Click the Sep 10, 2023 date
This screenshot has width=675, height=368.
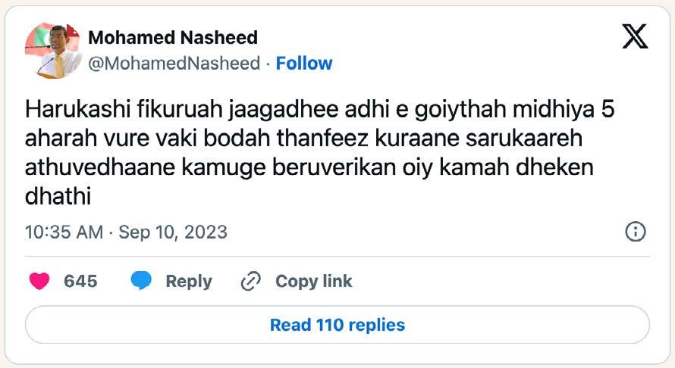pyautogui.click(x=172, y=232)
